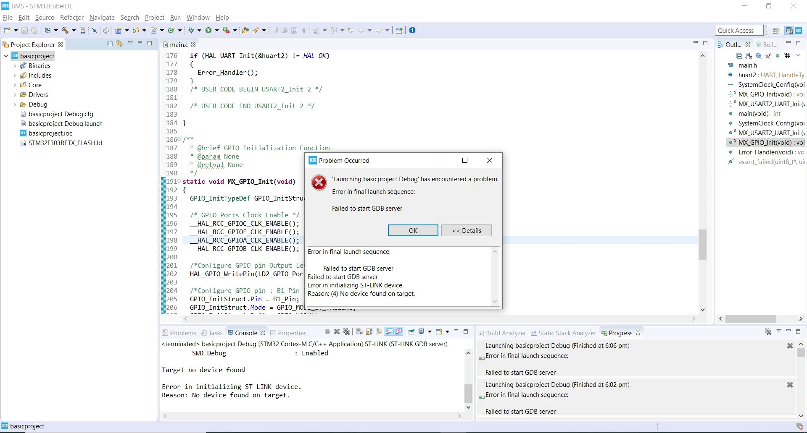Click the editor vertical scrollbar thumb
807x433 pixels.
pos(702,245)
